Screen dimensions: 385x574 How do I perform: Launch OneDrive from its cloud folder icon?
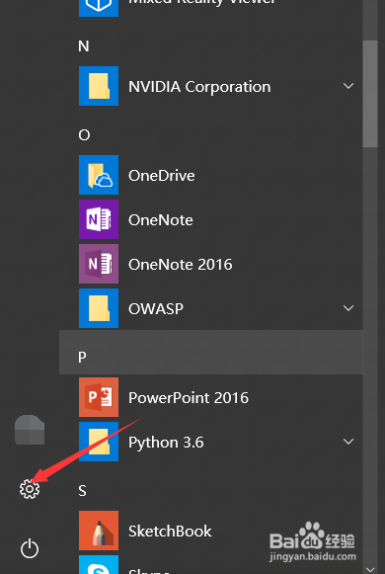tap(99, 175)
